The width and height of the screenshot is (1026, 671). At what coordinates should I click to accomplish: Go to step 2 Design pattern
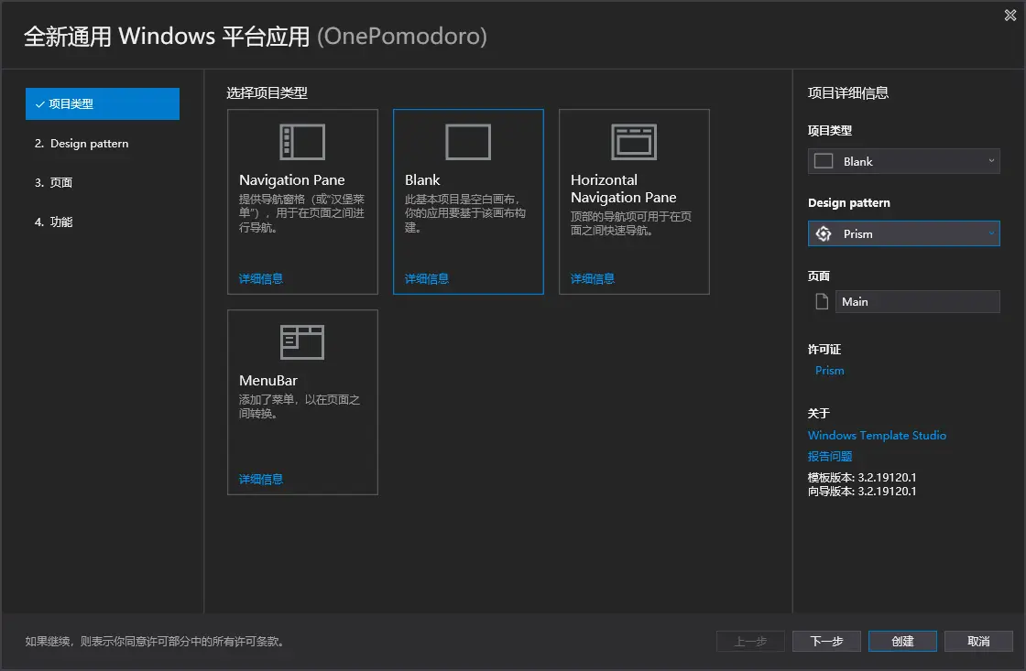pyautogui.click(x=82, y=143)
